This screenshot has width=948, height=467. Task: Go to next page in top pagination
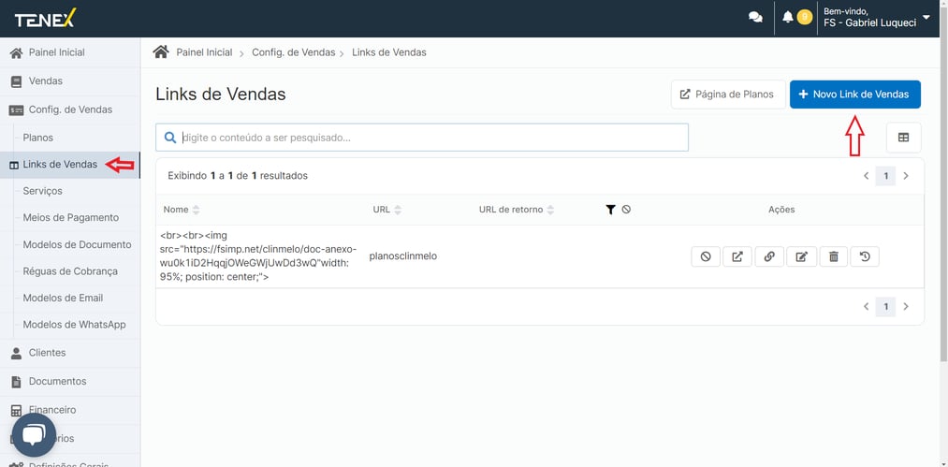906,176
